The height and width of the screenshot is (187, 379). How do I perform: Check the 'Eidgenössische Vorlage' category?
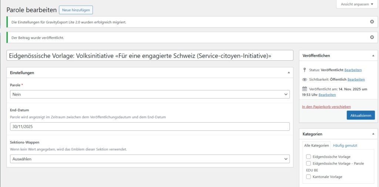pos(308,157)
